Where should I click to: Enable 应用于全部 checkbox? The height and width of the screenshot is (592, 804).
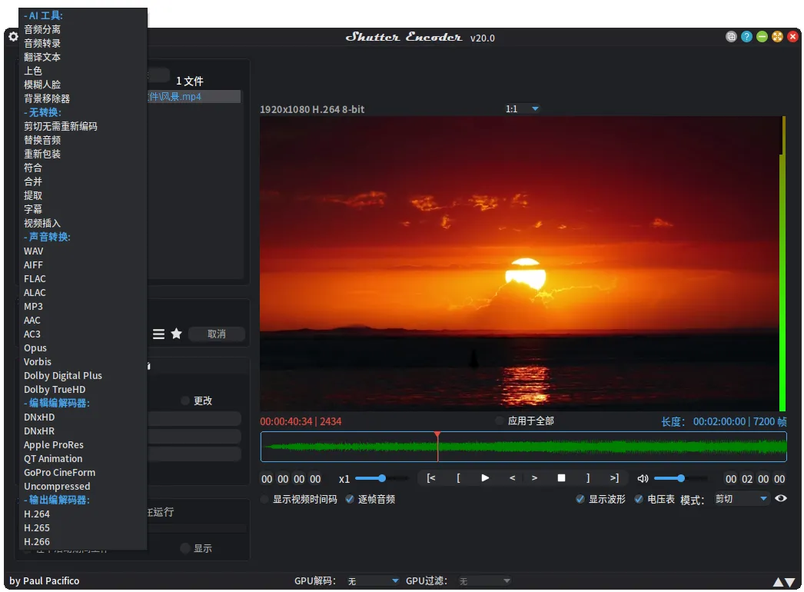pyautogui.click(x=500, y=421)
